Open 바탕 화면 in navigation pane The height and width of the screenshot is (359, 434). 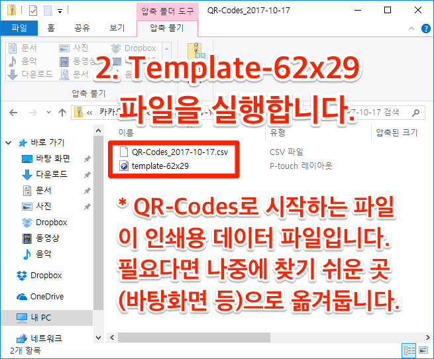coord(53,158)
